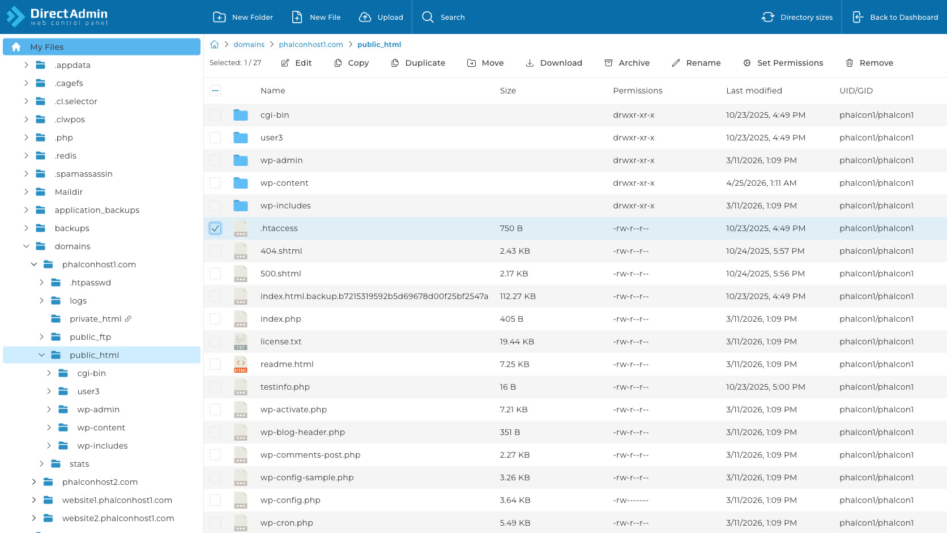Expand the backups tree folder
The width and height of the screenshot is (947, 533).
[x=26, y=228]
